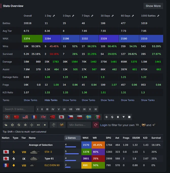Sort table by WR column header

tap(95, 138)
